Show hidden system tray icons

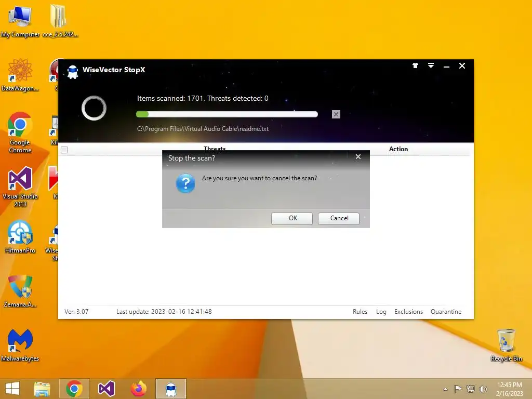pyautogui.click(x=445, y=389)
